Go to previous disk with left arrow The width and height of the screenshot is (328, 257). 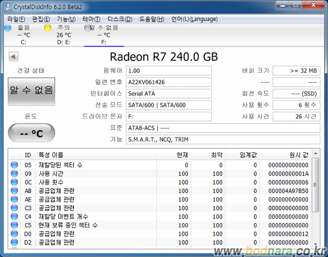14,56
